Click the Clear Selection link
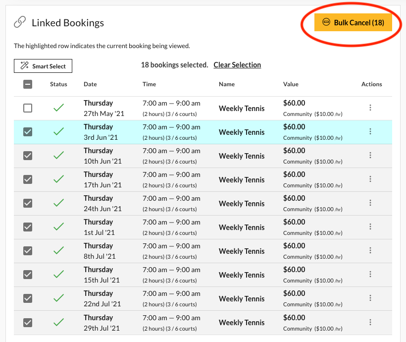 [237, 64]
